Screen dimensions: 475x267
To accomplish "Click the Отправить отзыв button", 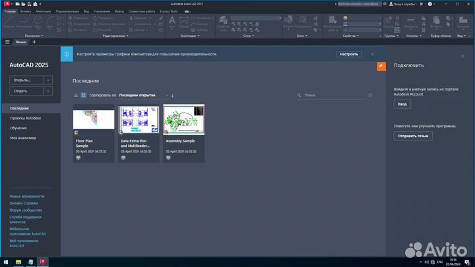I will pyautogui.click(x=413, y=136).
